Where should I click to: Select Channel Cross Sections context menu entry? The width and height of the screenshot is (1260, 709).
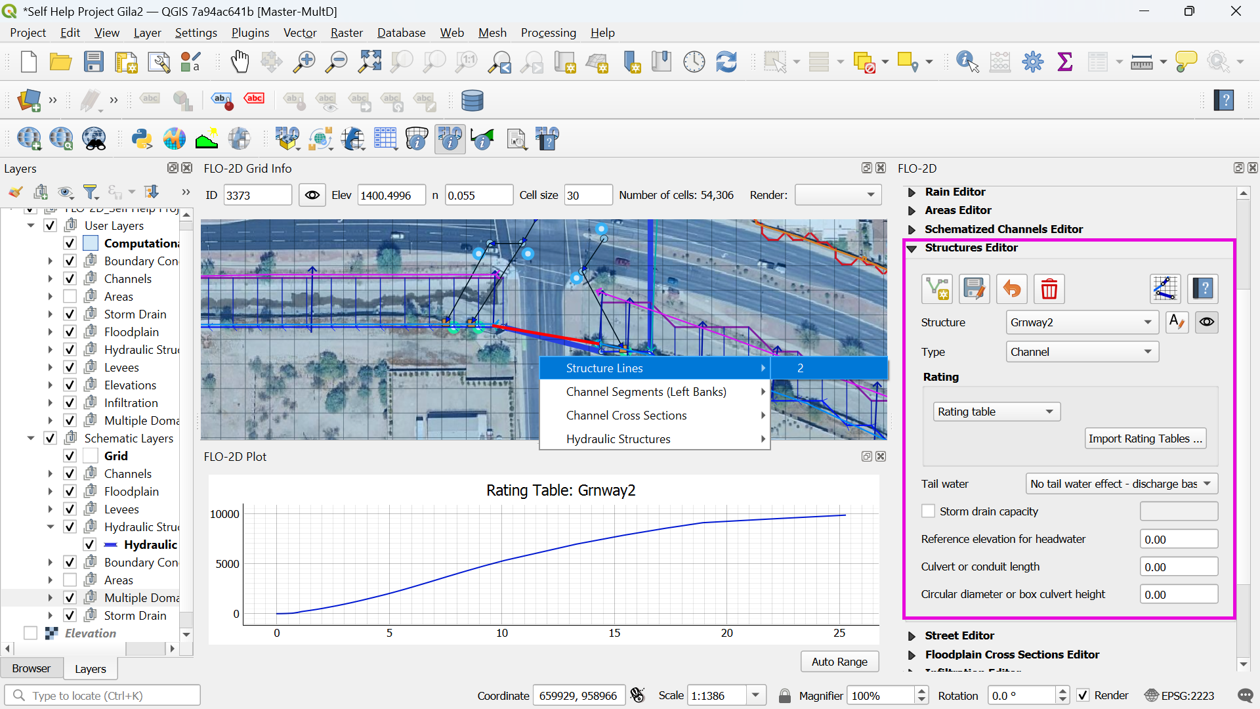click(x=626, y=416)
